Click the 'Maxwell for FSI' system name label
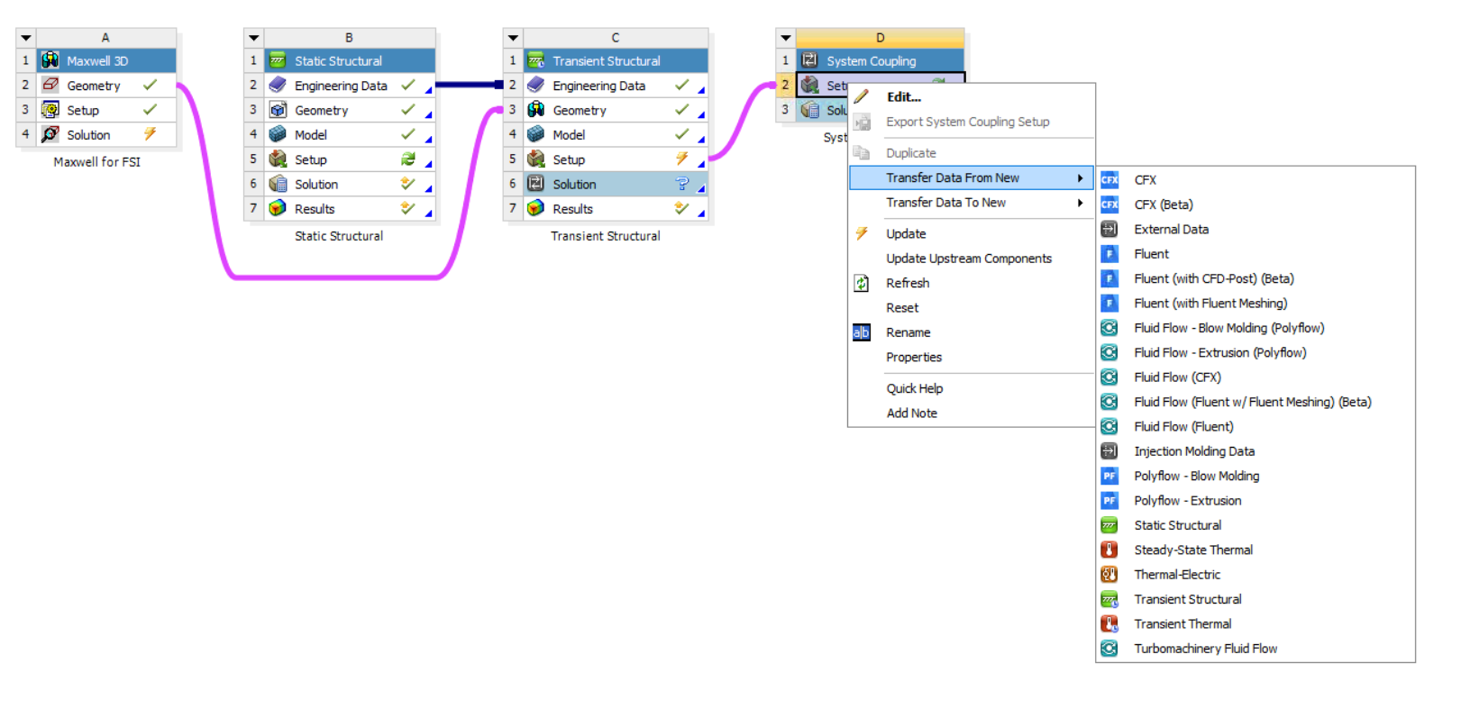This screenshot has height=709, width=1470. (x=97, y=162)
